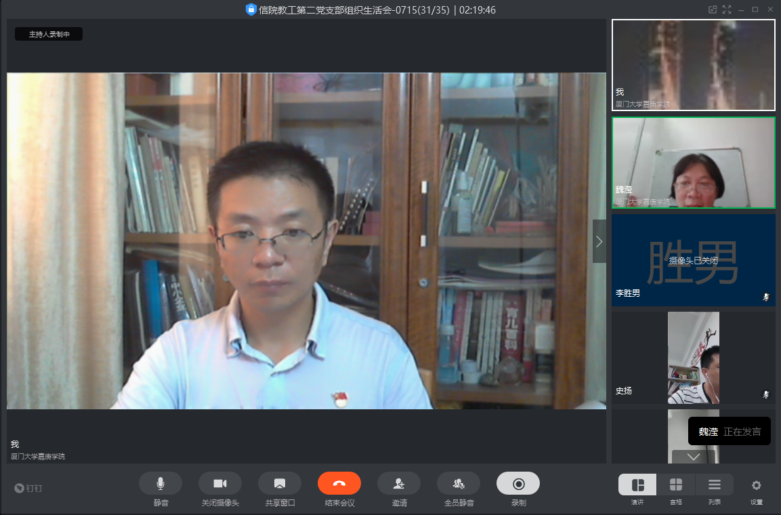781x515 pixels.
Task: Mute all attendees with 全员静音
Action: 459,483
